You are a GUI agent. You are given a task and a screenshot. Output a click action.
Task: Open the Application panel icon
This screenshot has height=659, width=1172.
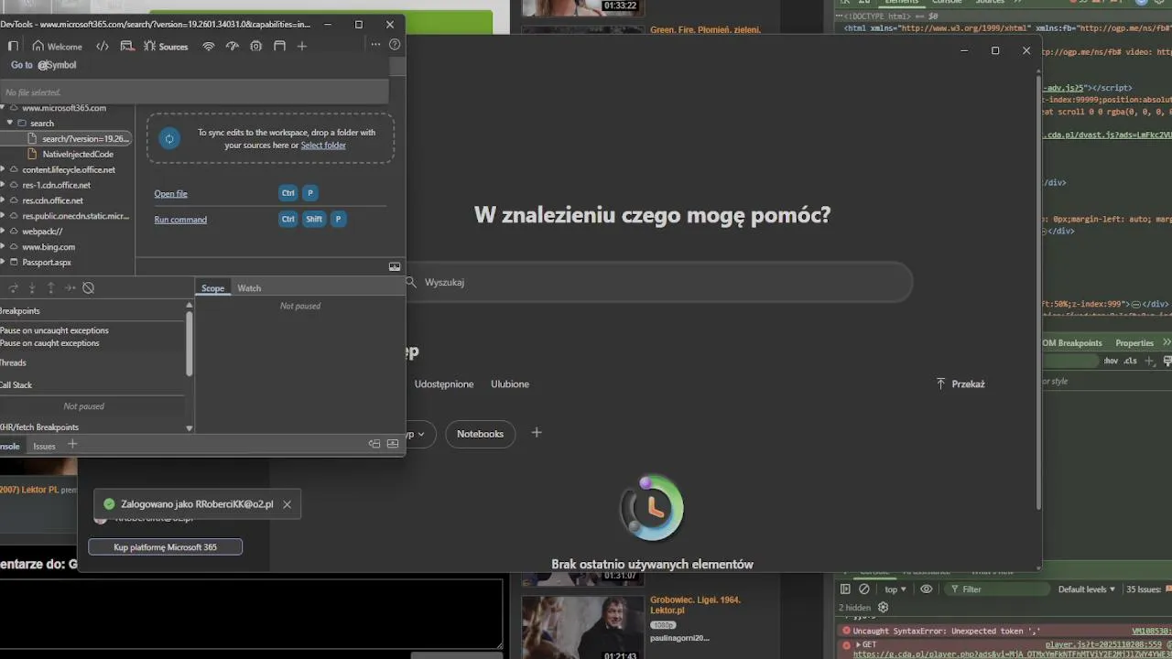point(280,46)
